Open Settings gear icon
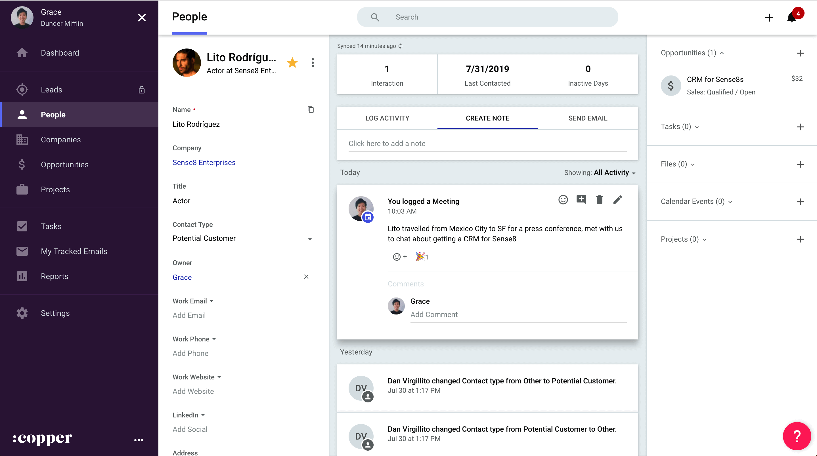Viewport: 817px width, 456px height. coord(22,313)
